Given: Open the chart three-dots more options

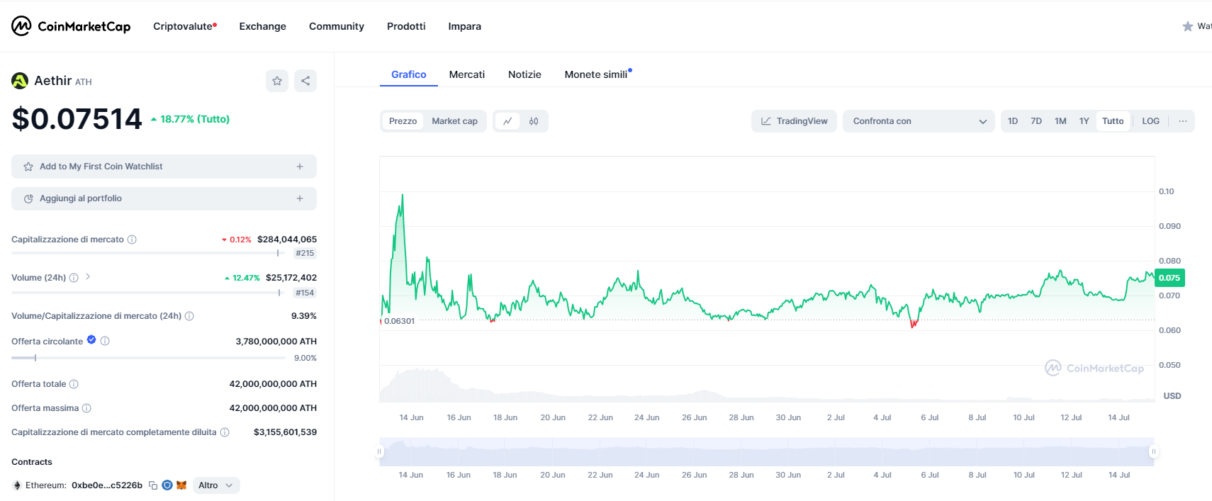Looking at the screenshot, I should 1182,121.
